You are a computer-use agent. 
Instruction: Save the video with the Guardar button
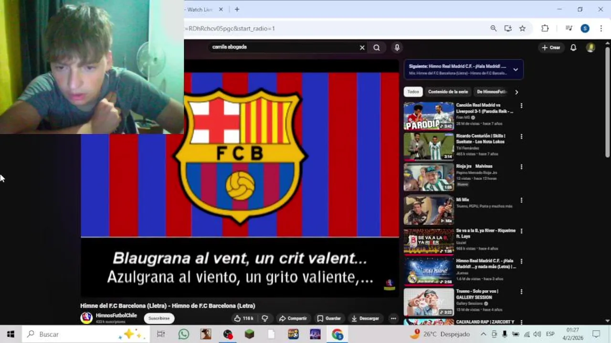pyautogui.click(x=329, y=318)
